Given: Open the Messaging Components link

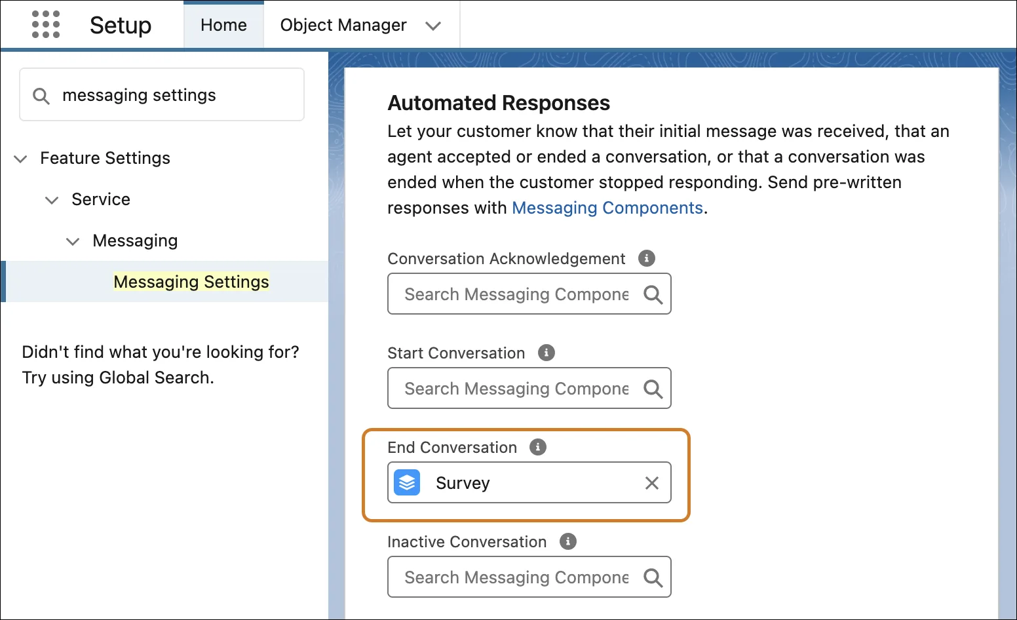Looking at the screenshot, I should (x=607, y=208).
